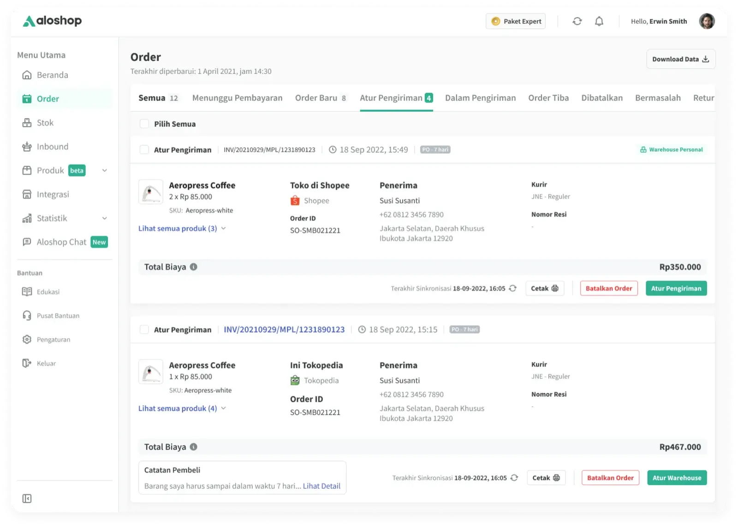This screenshot has height=527, width=738.
Task: Click Cetak for the Tokopedia order
Action: [546, 478]
